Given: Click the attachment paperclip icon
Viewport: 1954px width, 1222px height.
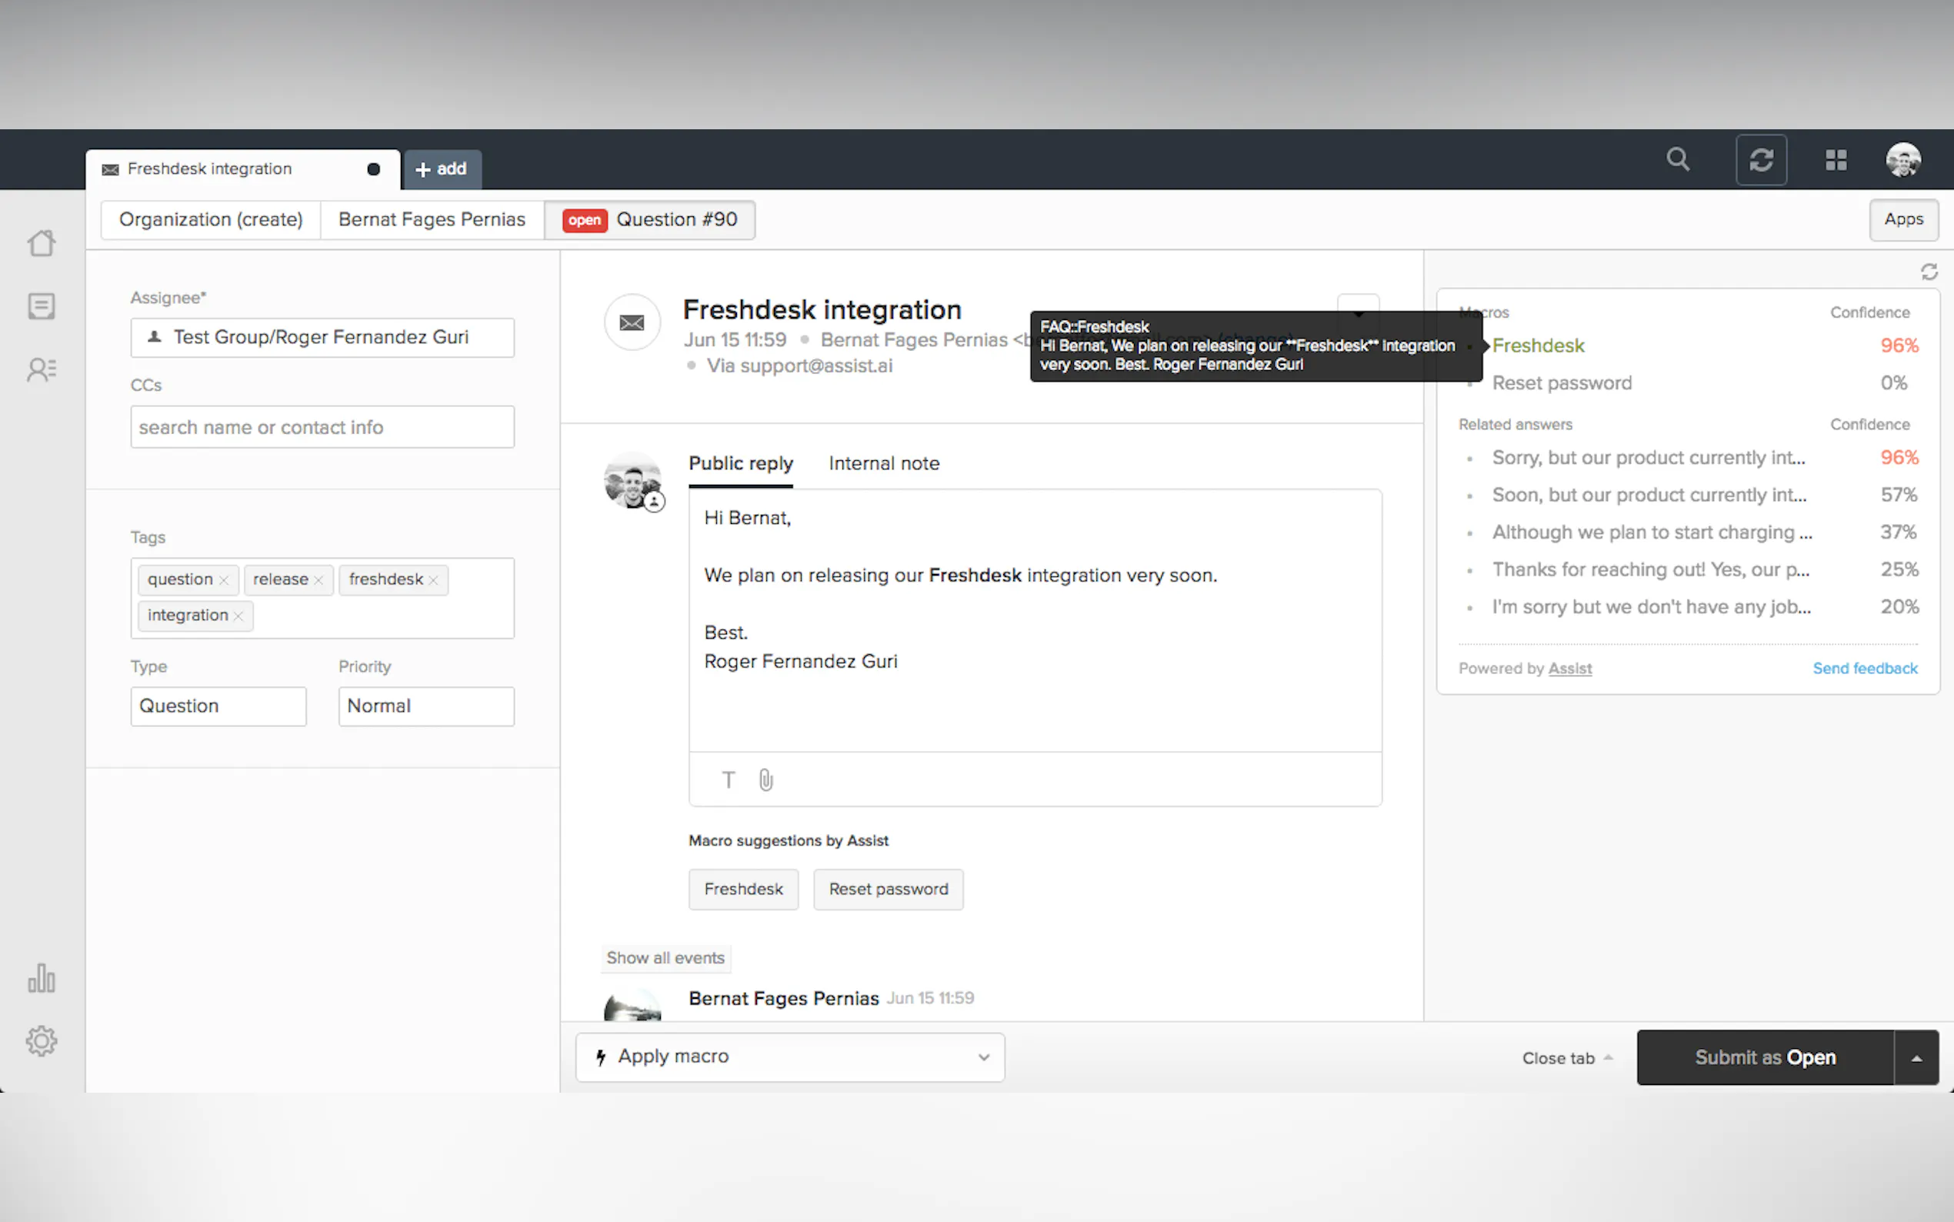Looking at the screenshot, I should pyautogui.click(x=765, y=780).
